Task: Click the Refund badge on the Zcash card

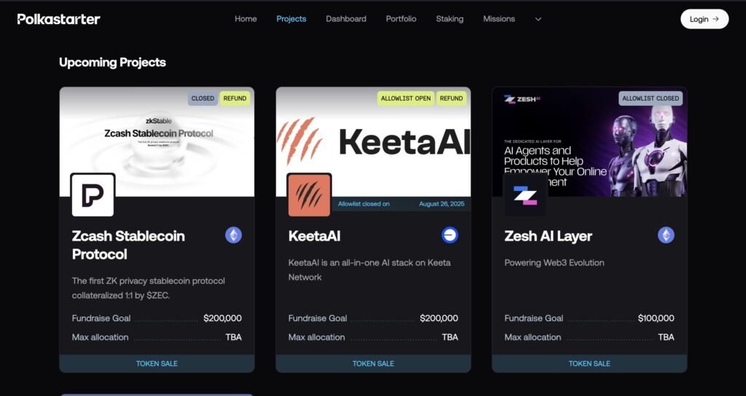Action: point(235,98)
